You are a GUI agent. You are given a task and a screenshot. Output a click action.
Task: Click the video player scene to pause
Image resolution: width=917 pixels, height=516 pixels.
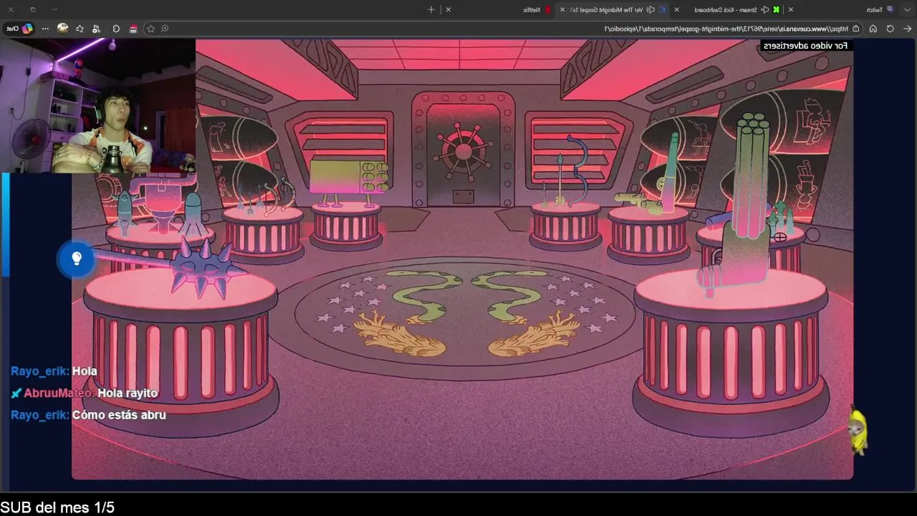tap(462, 258)
